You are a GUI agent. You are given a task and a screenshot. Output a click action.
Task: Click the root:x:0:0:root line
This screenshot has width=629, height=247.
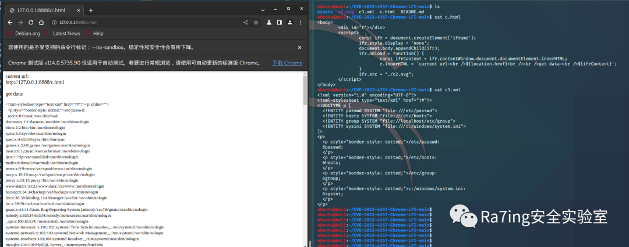coord(33,116)
